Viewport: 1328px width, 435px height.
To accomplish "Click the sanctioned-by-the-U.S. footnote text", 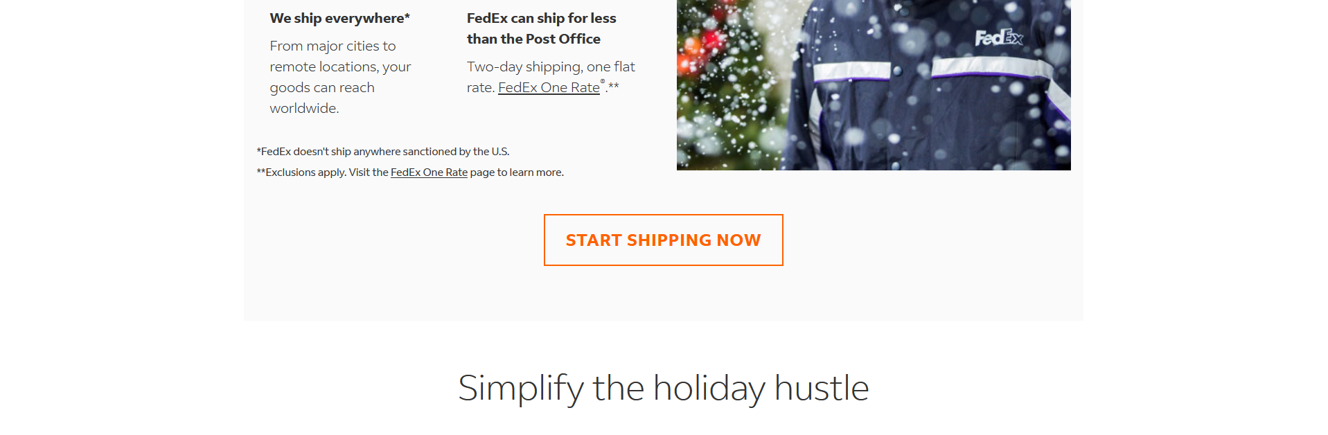I will [x=383, y=152].
